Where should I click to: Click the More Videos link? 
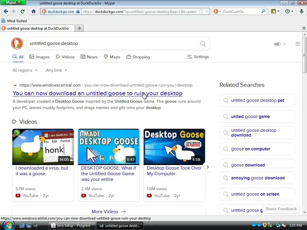tap(109, 212)
